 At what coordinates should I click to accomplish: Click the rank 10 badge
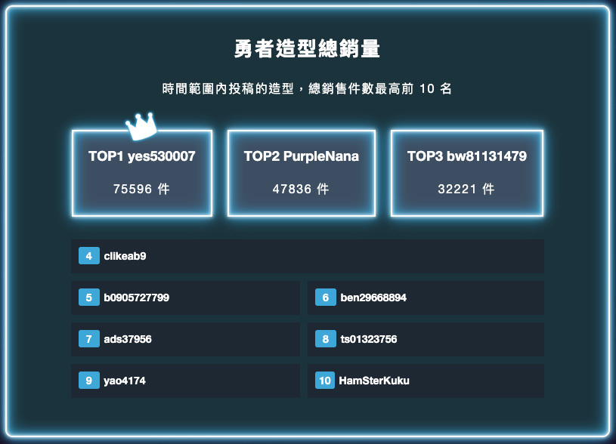coord(325,381)
